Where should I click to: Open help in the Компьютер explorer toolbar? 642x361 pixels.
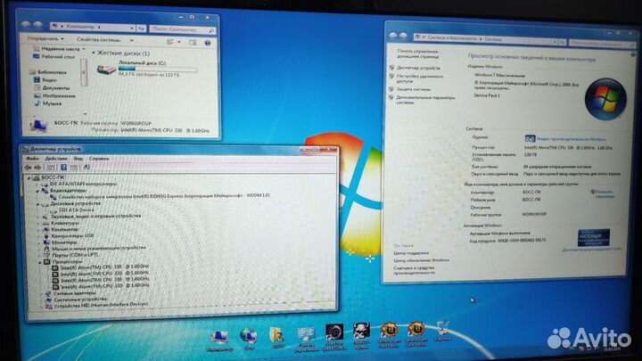pos(208,43)
